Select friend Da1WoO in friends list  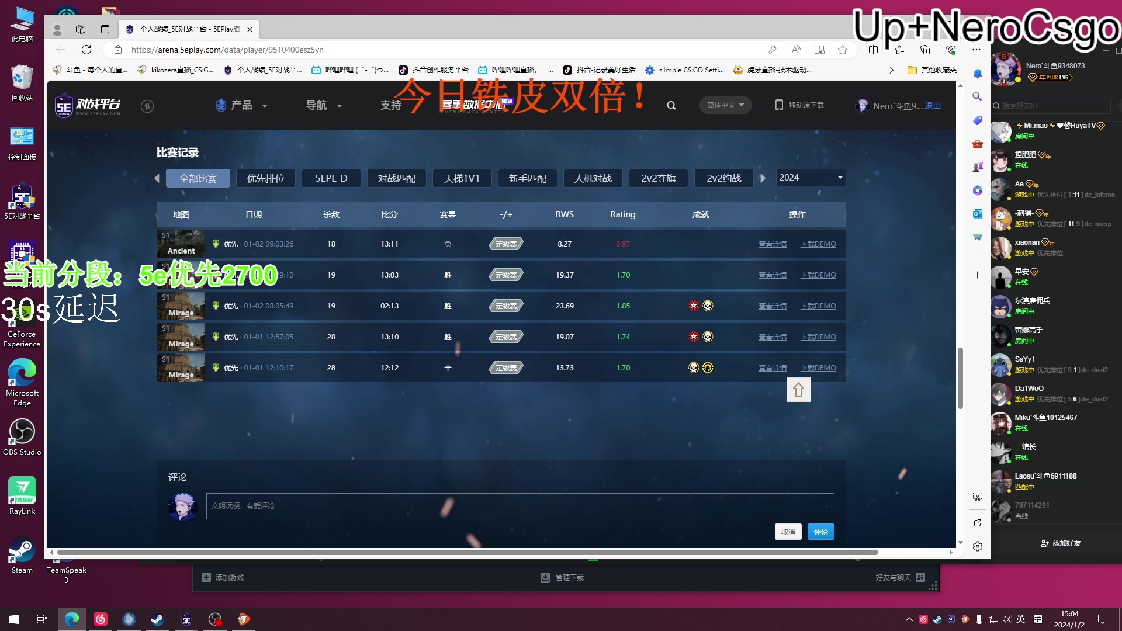[1055, 394]
